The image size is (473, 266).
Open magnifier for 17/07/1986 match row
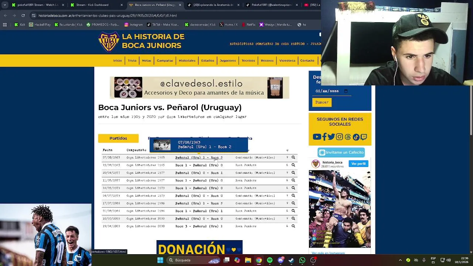[293, 203]
